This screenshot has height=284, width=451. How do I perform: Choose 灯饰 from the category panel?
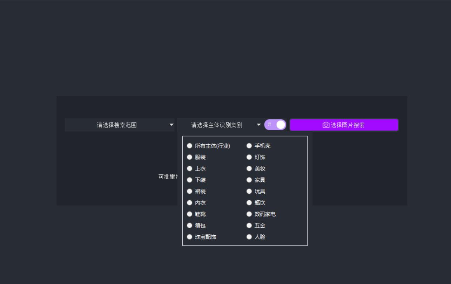click(249, 157)
